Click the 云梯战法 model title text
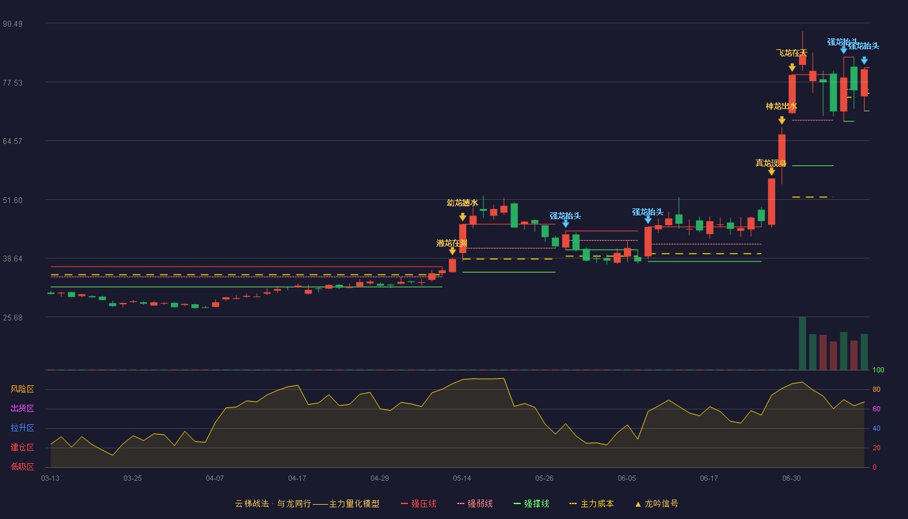 [x=307, y=503]
